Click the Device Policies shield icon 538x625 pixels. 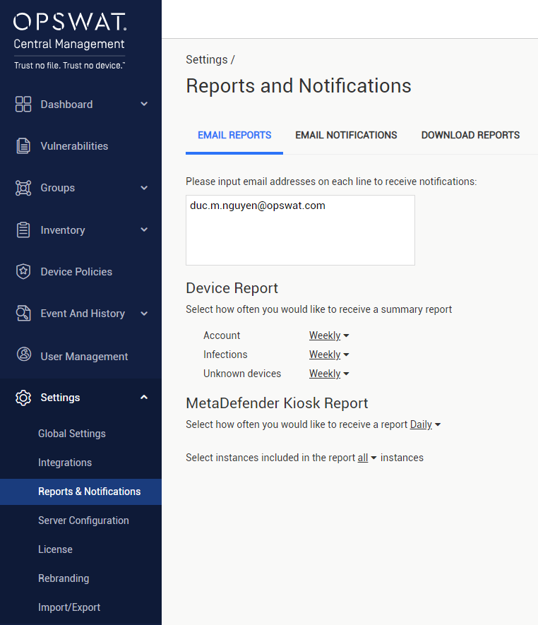(x=23, y=271)
